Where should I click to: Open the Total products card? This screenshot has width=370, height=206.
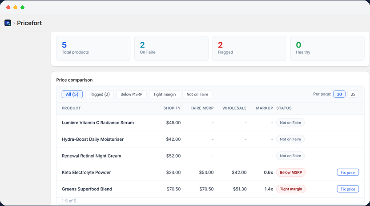[x=93, y=48]
